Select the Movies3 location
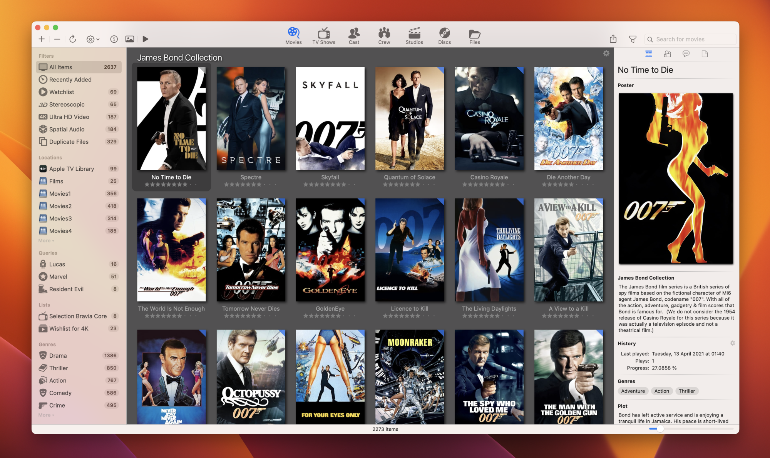Screen dimensions: 770x458 pos(79,218)
